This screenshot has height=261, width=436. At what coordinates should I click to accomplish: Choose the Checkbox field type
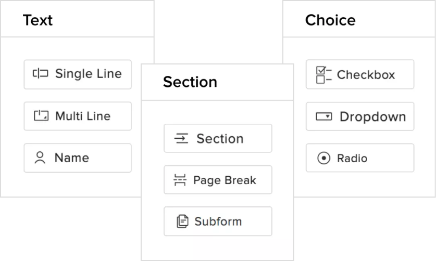[x=360, y=74]
